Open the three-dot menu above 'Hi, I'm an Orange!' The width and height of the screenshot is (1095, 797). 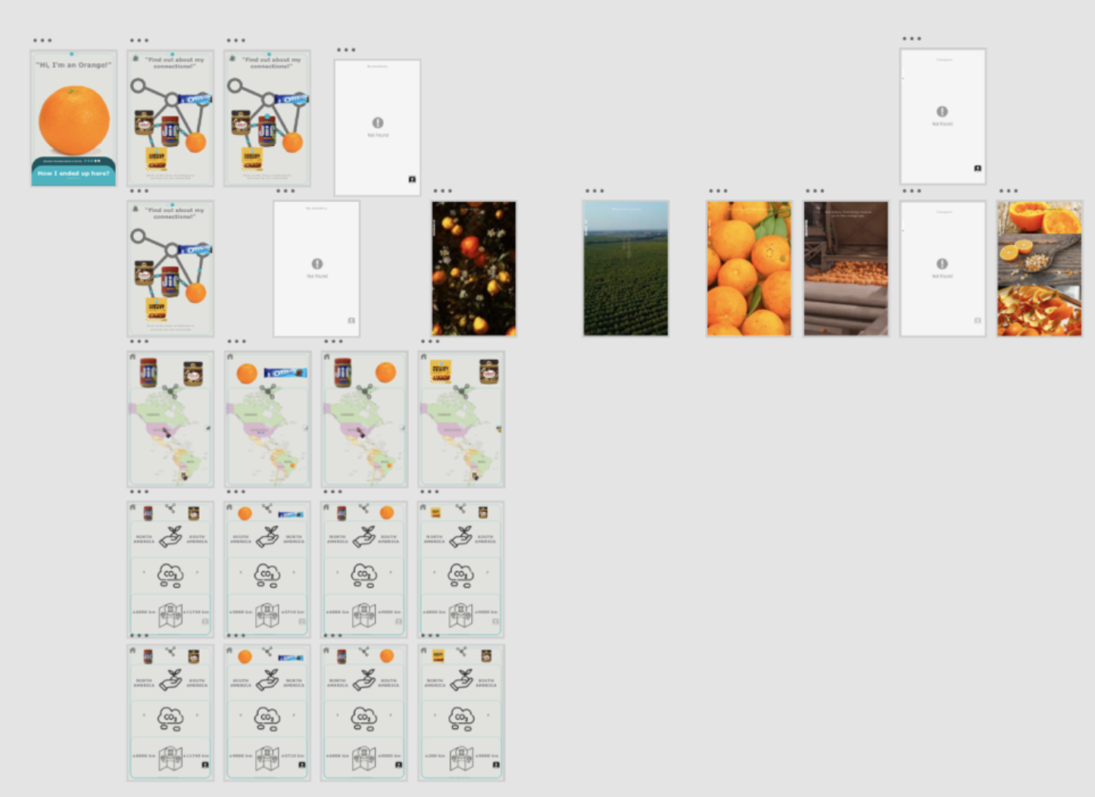coord(42,39)
